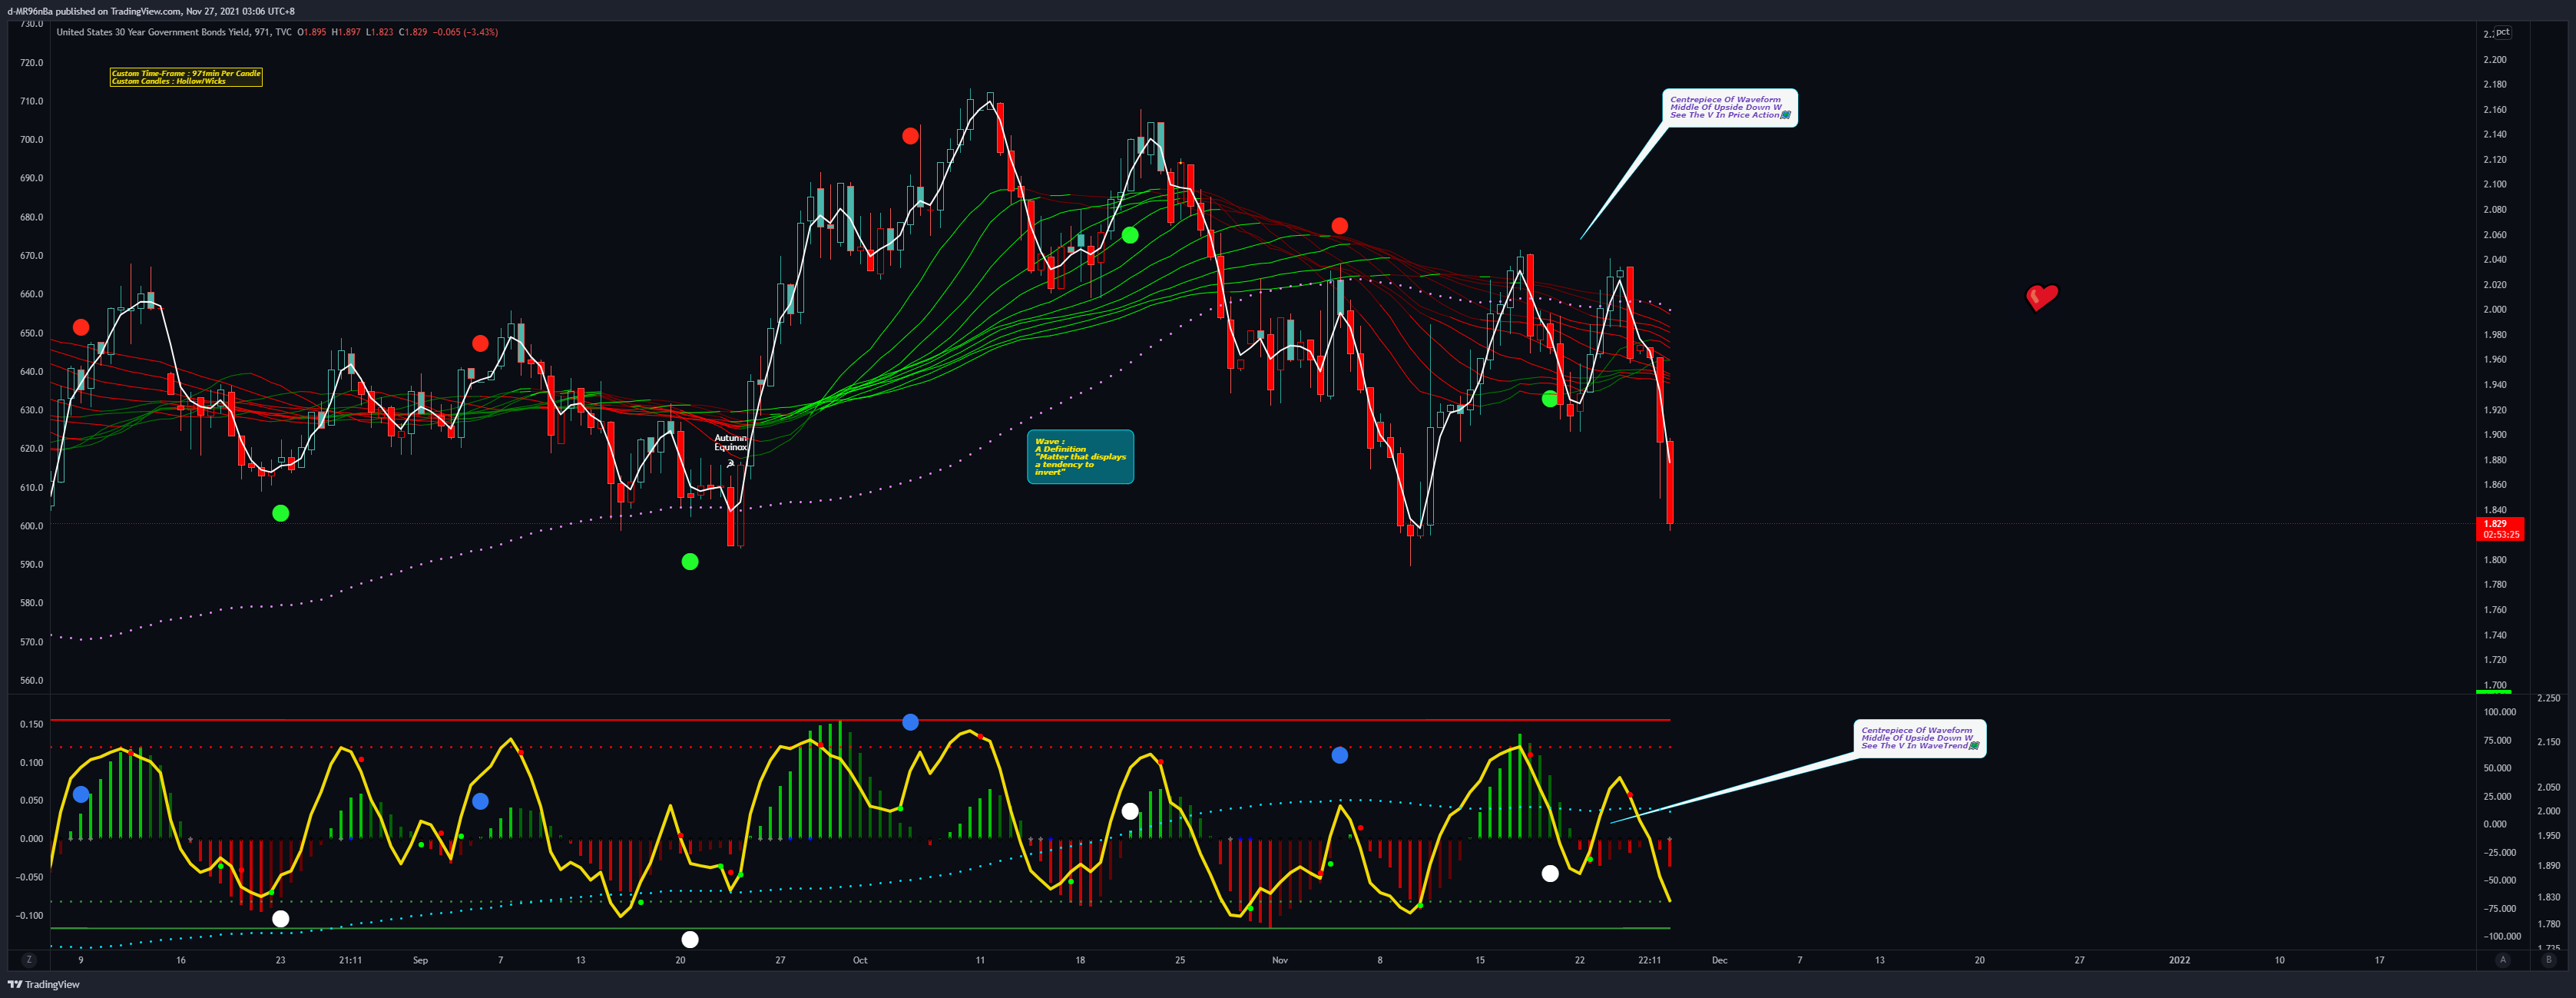Screen dimensions: 2576x998
Task: Click the O1.895 open value in the legend
Action: pyautogui.click(x=312, y=32)
